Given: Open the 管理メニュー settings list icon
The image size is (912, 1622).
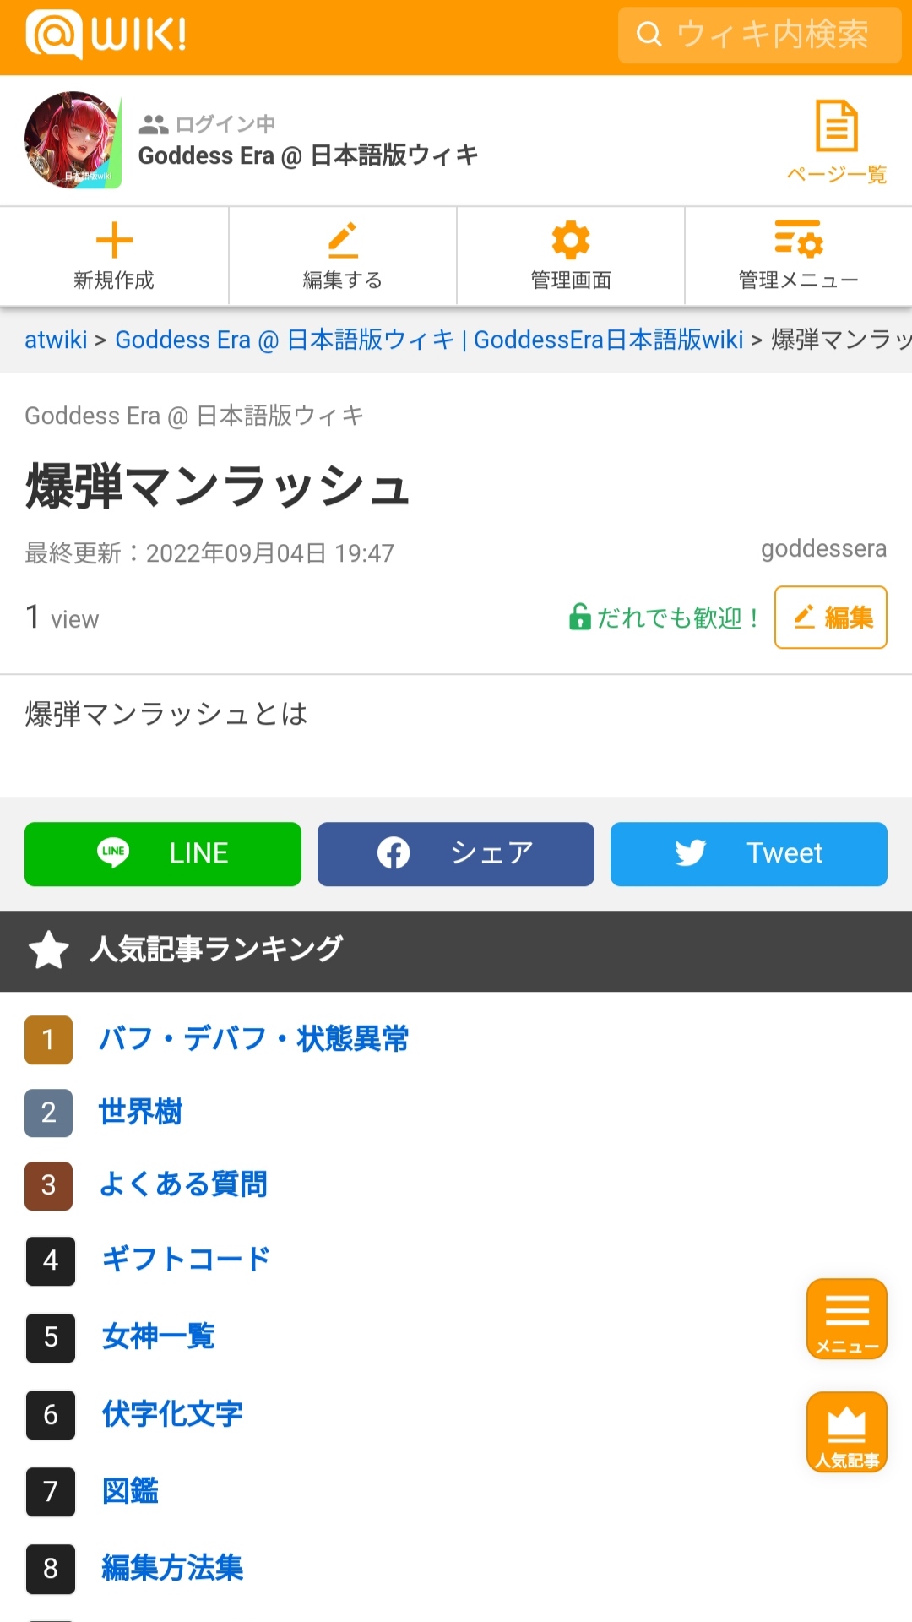Looking at the screenshot, I should pyautogui.click(x=798, y=239).
